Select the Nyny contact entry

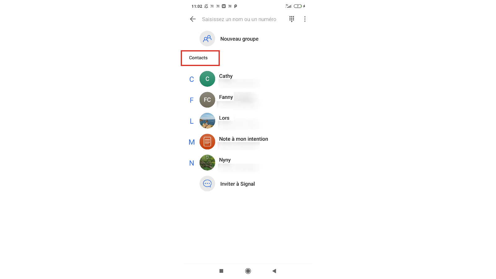[248, 162]
